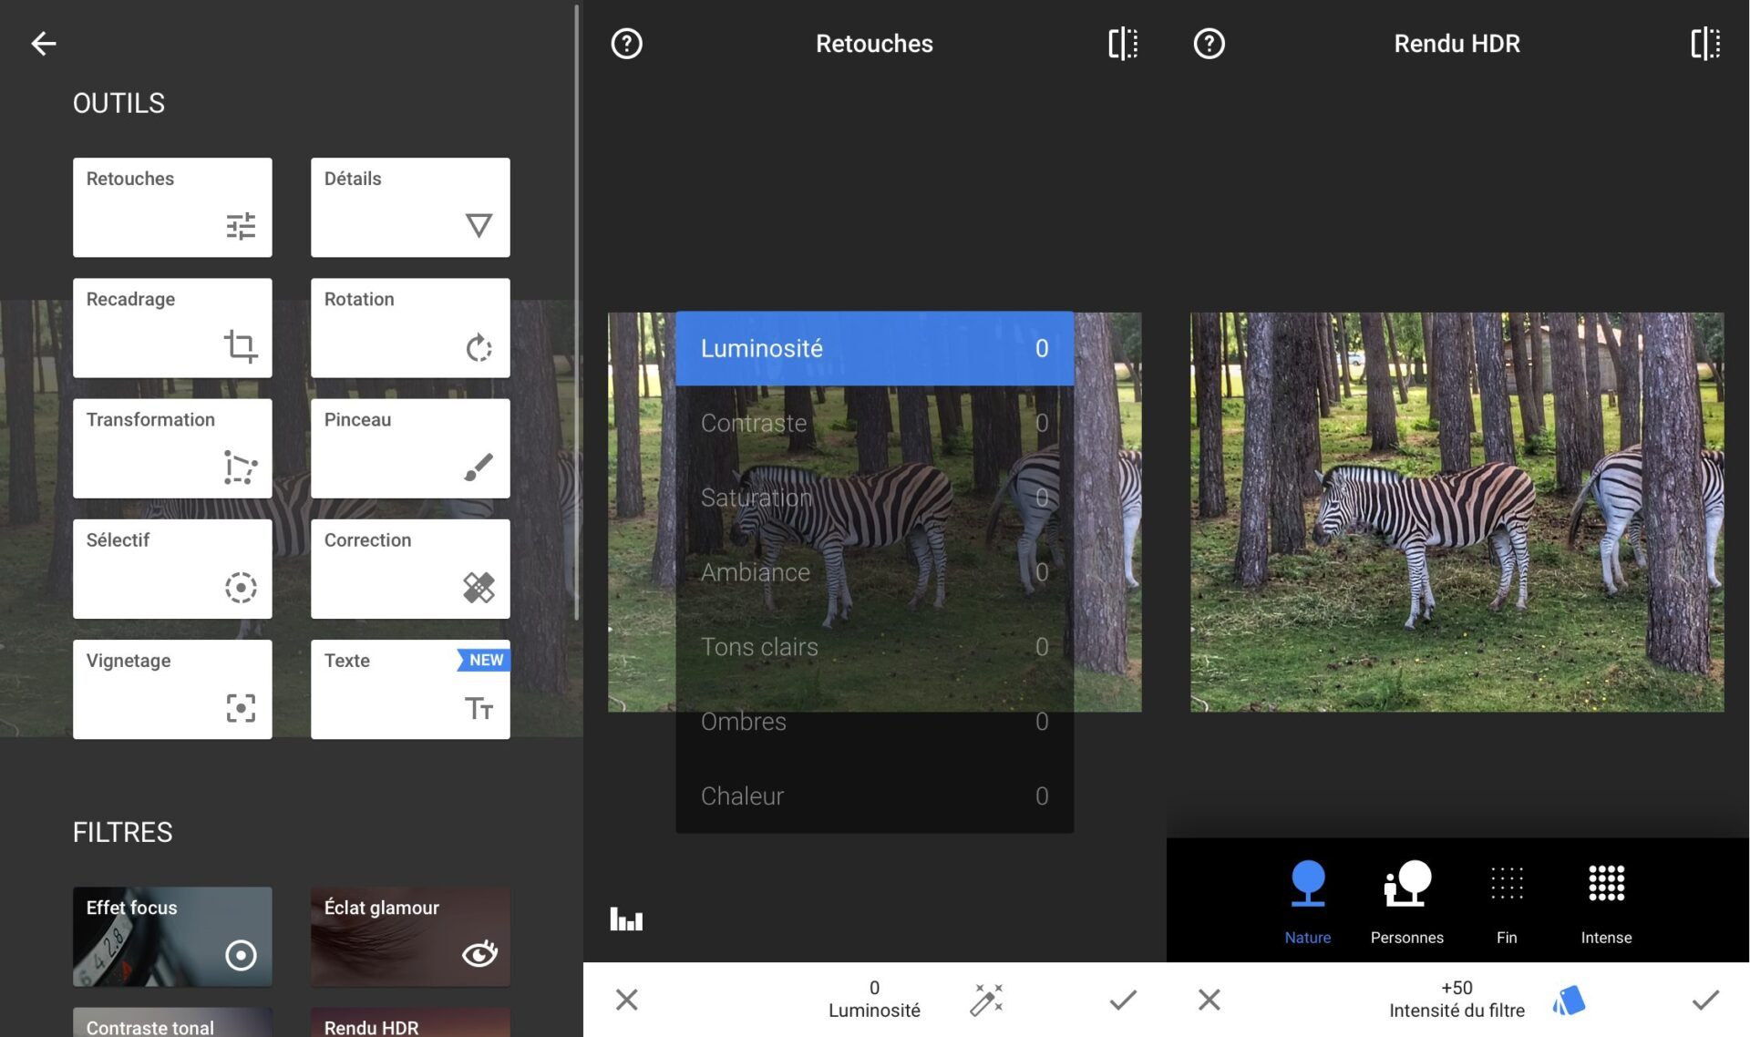Image resolution: width=1750 pixels, height=1037 pixels.
Task: Toggle compare view in Retouches screen
Action: point(1123,43)
